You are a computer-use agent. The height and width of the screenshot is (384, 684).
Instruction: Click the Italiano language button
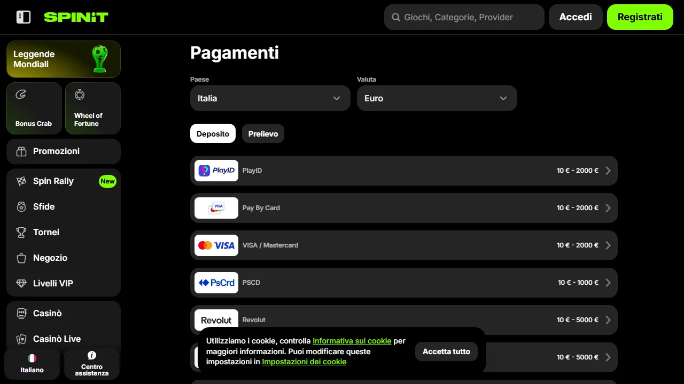point(32,364)
